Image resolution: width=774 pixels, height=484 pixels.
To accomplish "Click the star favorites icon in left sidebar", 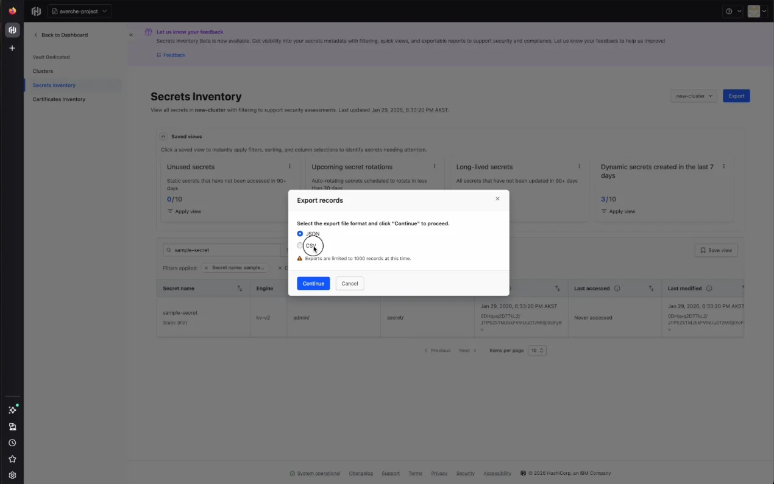I will tap(12, 459).
